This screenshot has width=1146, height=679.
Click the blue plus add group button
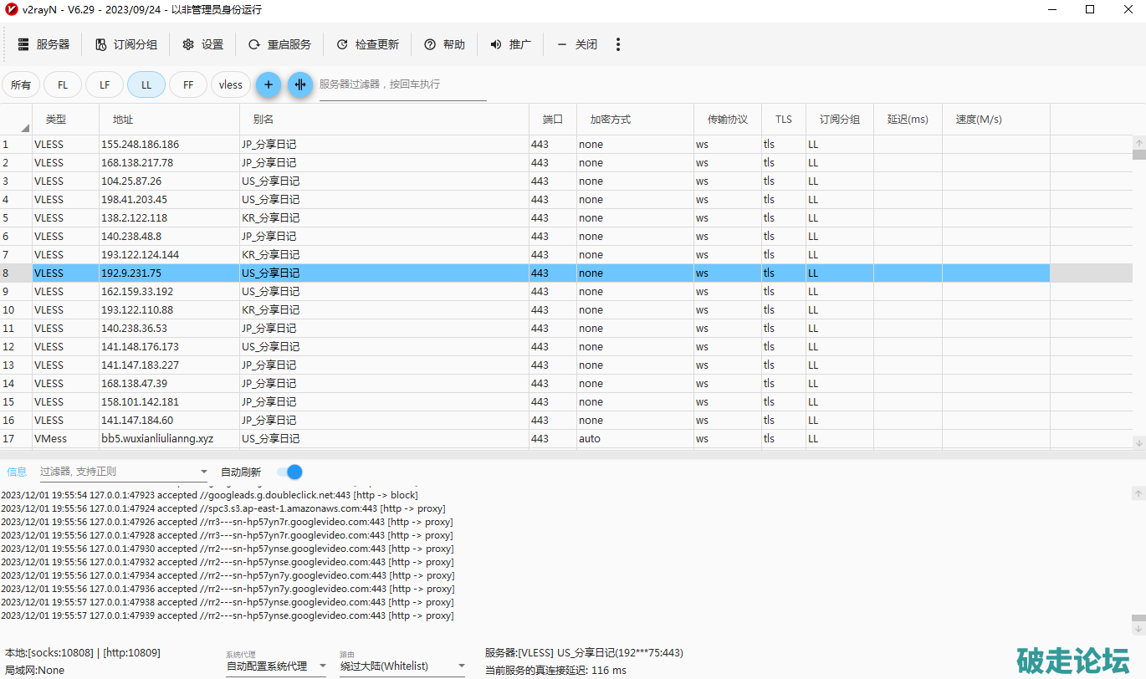click(x=269, y=84)
